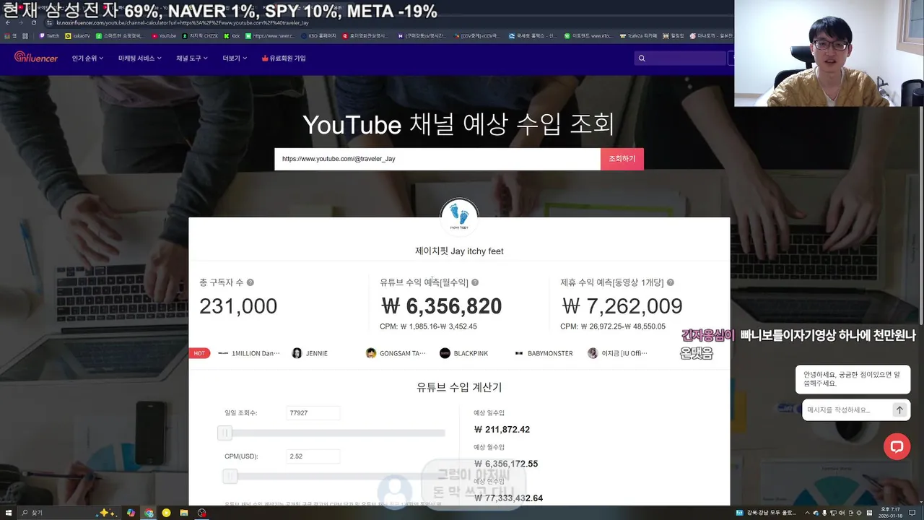Click the chat send arrow button
The height and width of the screenshot is (520, 924).
coord(899,409)
